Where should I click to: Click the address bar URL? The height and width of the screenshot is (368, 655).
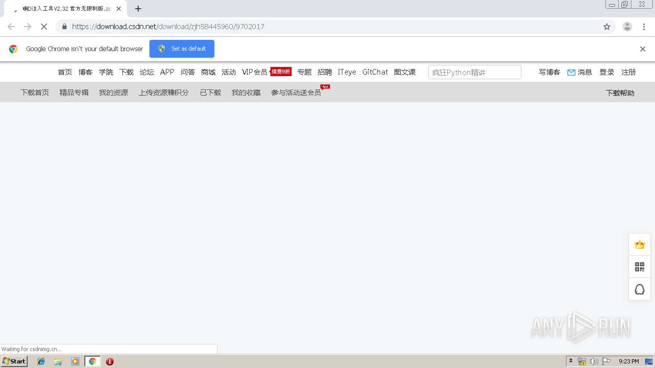coord(168,27)
